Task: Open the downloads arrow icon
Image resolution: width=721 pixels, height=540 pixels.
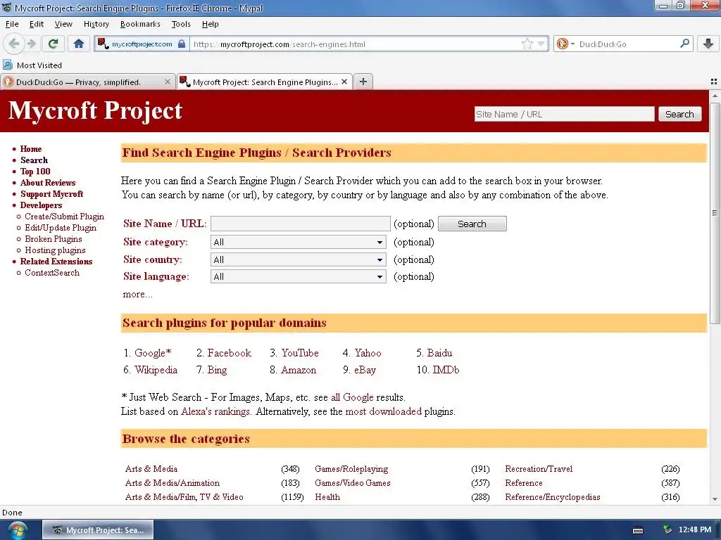Action: coord(708,44)
